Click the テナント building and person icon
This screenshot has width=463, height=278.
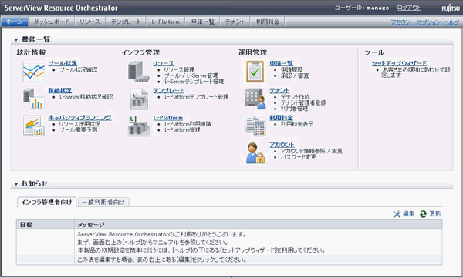(x=255, y=99)
